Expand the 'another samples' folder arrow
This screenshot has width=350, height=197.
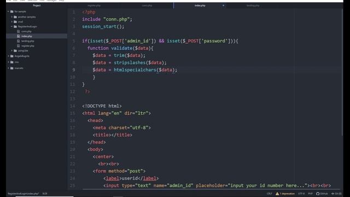(x=12, y=17)
